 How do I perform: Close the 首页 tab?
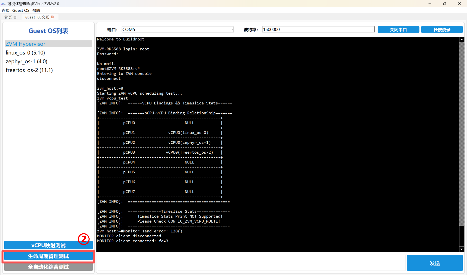click(x=15, y=17)
